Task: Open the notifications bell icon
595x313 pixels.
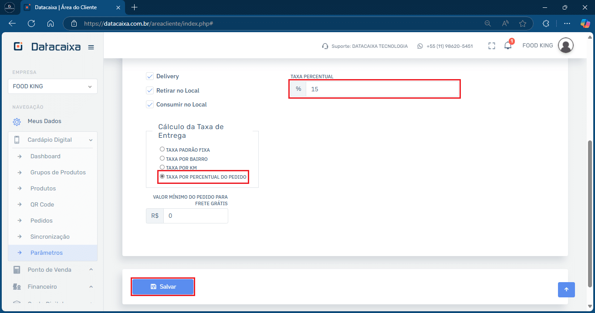Action: pyautogui.click(x=508, y=46)
